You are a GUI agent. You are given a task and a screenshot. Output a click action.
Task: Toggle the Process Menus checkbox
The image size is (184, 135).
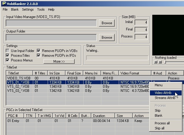(7, 60)
